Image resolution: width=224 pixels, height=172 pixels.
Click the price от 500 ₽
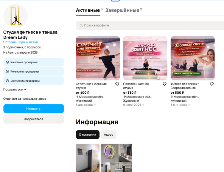pyautogui.click(x=177, y=93)
